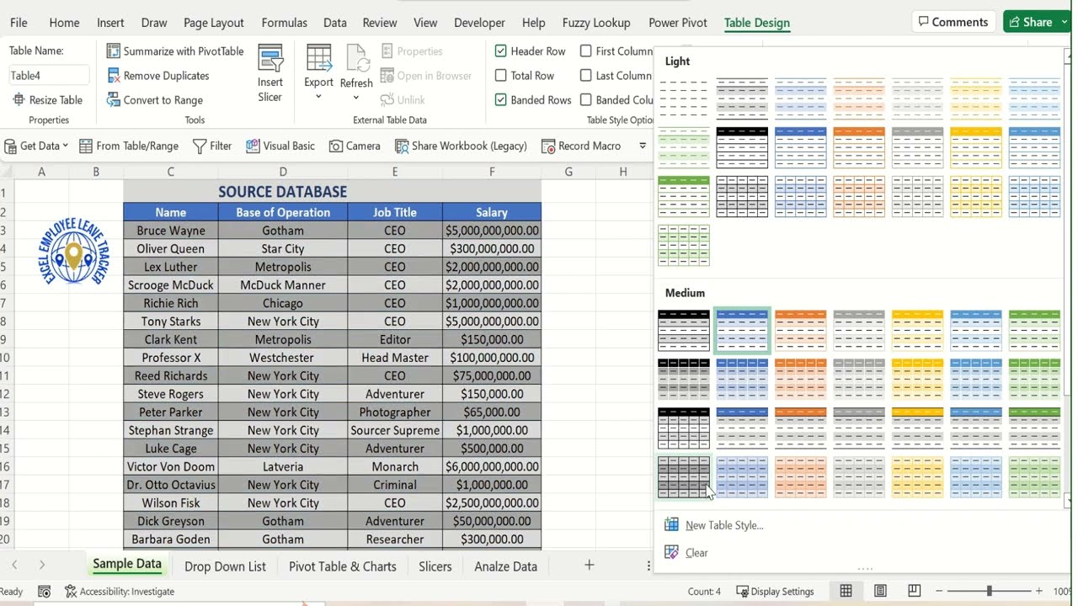
Task: Add a new sheet with plus icon
Action: click(x=590, y=566)
